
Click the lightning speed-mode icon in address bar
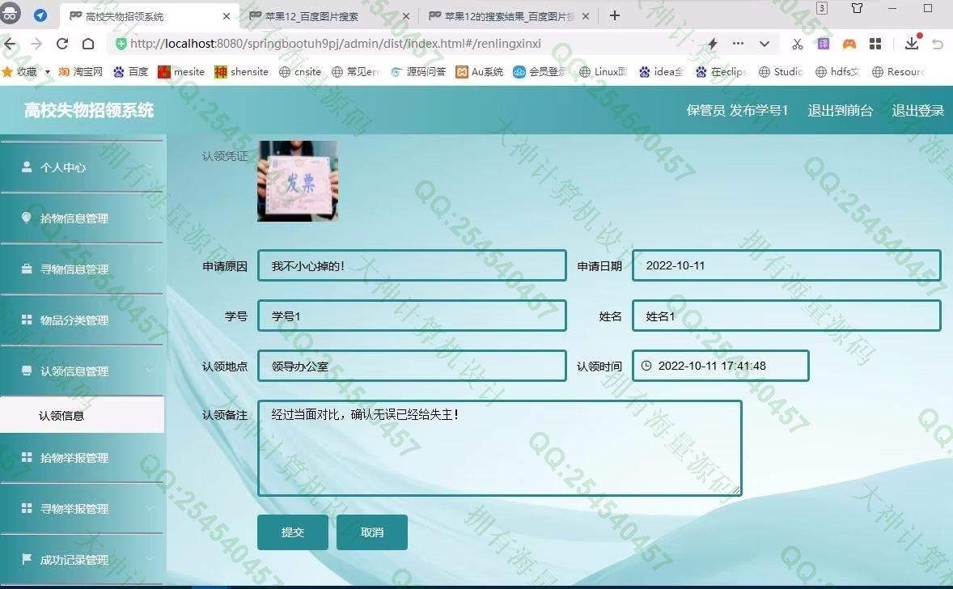coord(712,44)
